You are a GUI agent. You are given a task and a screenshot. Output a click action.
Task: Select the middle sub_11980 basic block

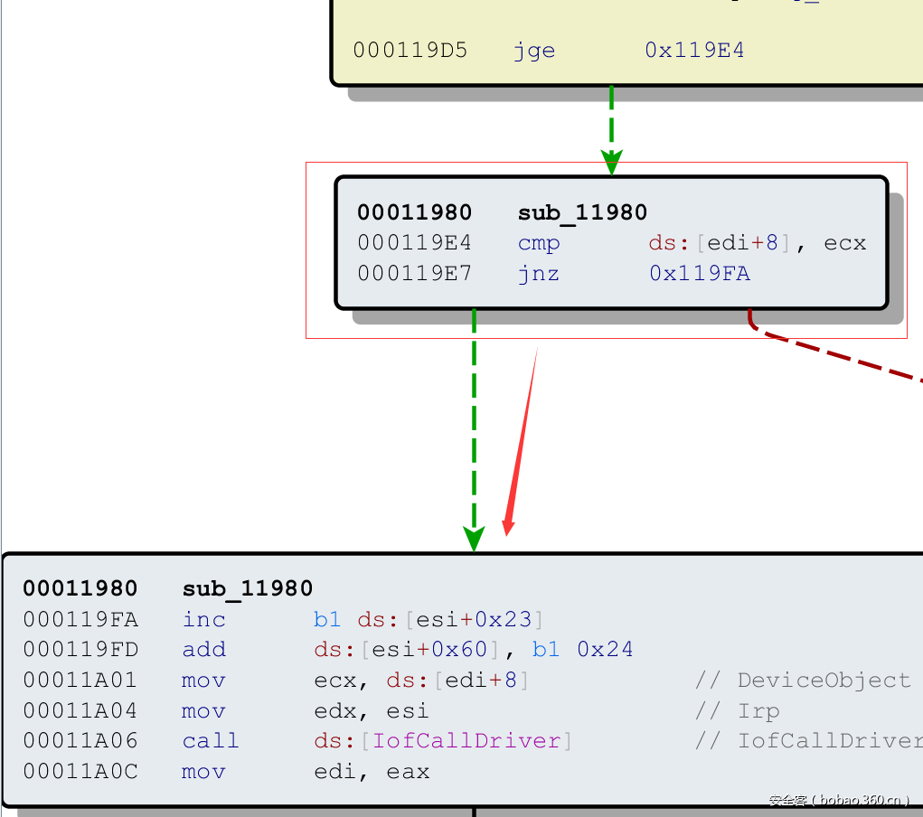point(610,242)
